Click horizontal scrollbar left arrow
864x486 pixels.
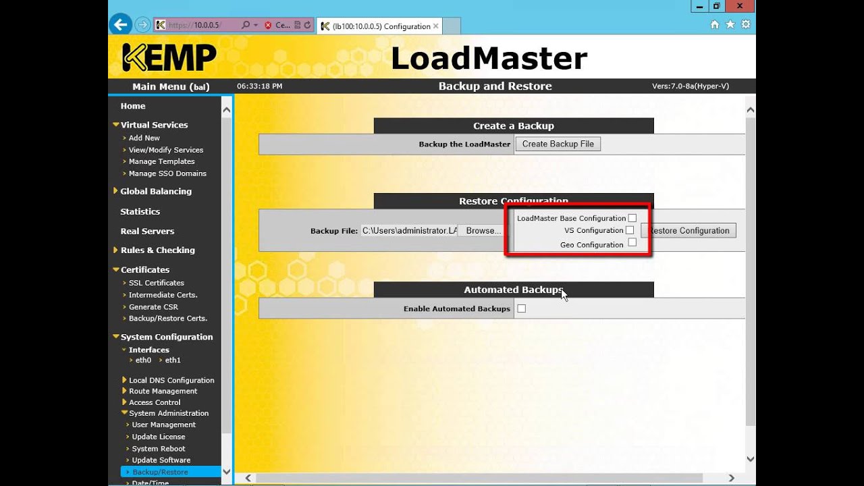[248, 478]
